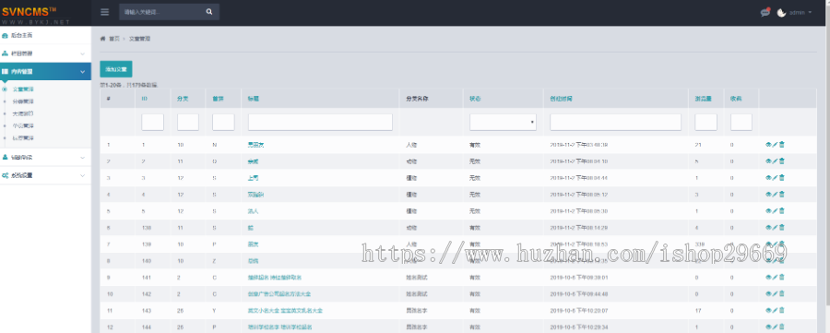Click the trash icon for row ID 5
The height and width of the screenshot is (333, 830).
click(x=782, y=210)
